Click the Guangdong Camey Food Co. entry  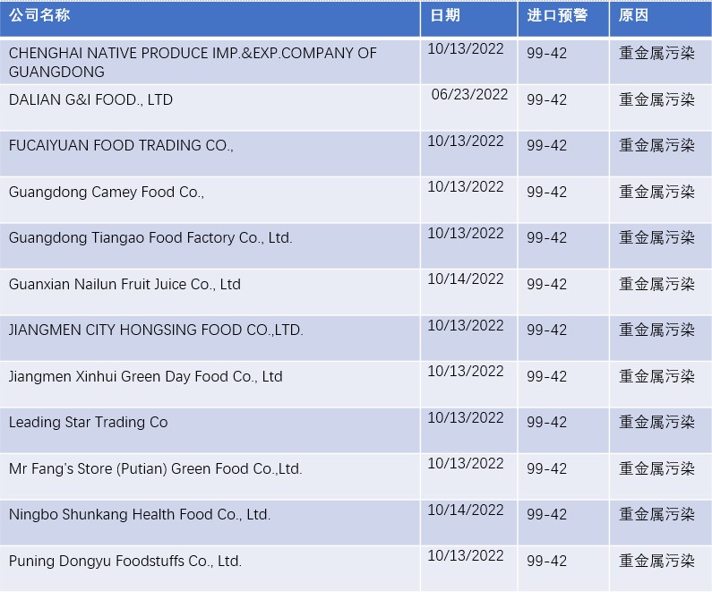click(107, 192)
